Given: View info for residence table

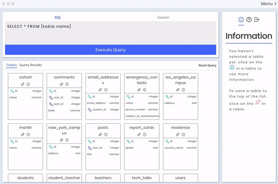Looking at the screenshot, I should coord(183,134).
